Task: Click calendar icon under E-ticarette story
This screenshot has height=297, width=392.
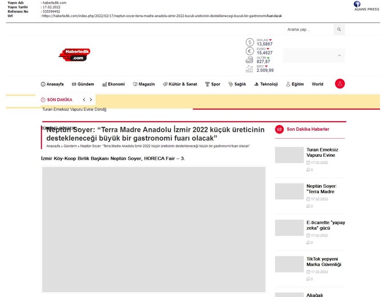Action: tap(308, 235)
